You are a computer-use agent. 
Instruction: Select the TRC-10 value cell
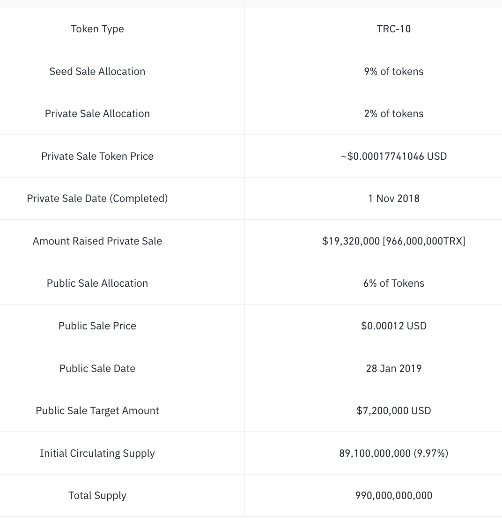point(393,29)
